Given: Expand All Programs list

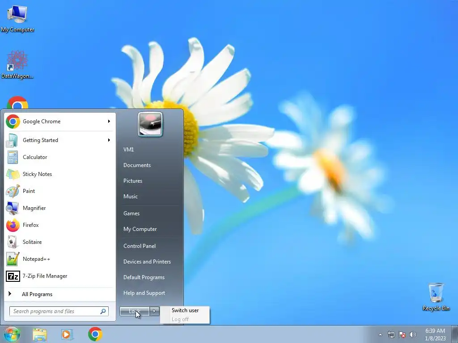Looking at the screenshot, I should [60, 294].
